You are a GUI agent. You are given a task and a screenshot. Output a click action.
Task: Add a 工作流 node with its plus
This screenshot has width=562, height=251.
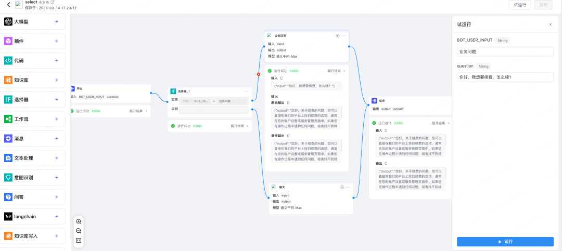coord(57,119)
